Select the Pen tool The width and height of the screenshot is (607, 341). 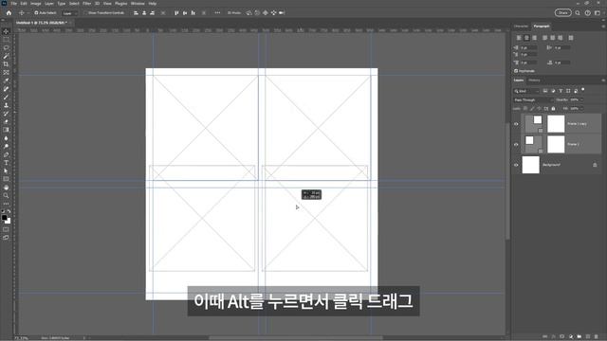pyautogui.click(x=6, y=154)
